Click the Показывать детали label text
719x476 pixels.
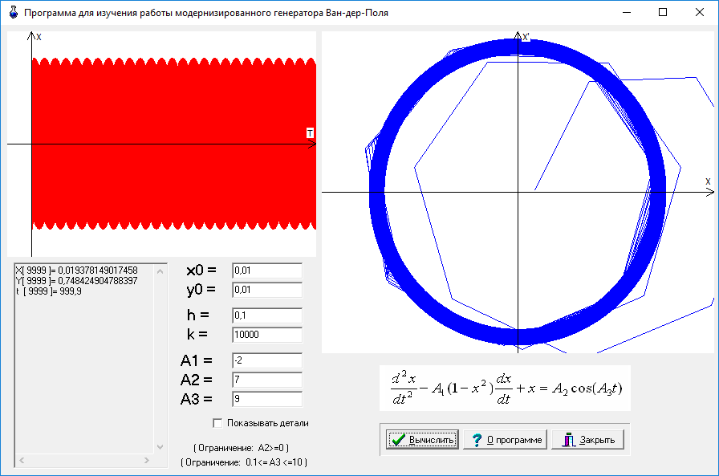pyautogui.click(x=268, y=423)
